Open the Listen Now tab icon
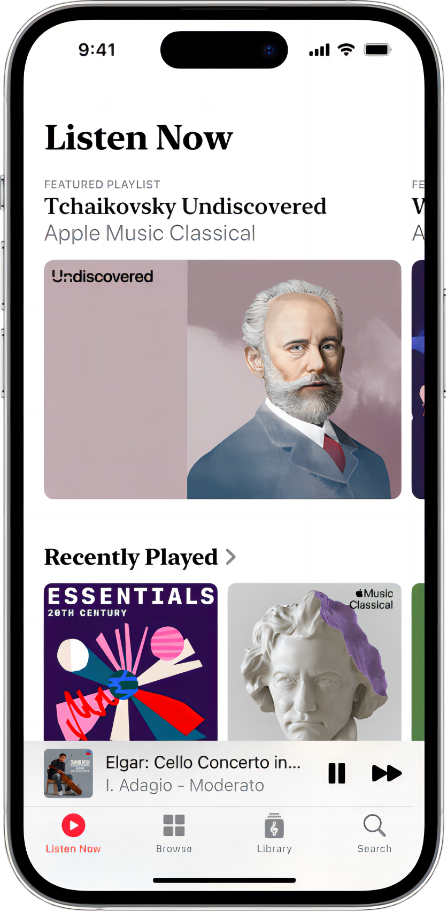This screenshot has width=447, height=912. (x=73, y=825)
